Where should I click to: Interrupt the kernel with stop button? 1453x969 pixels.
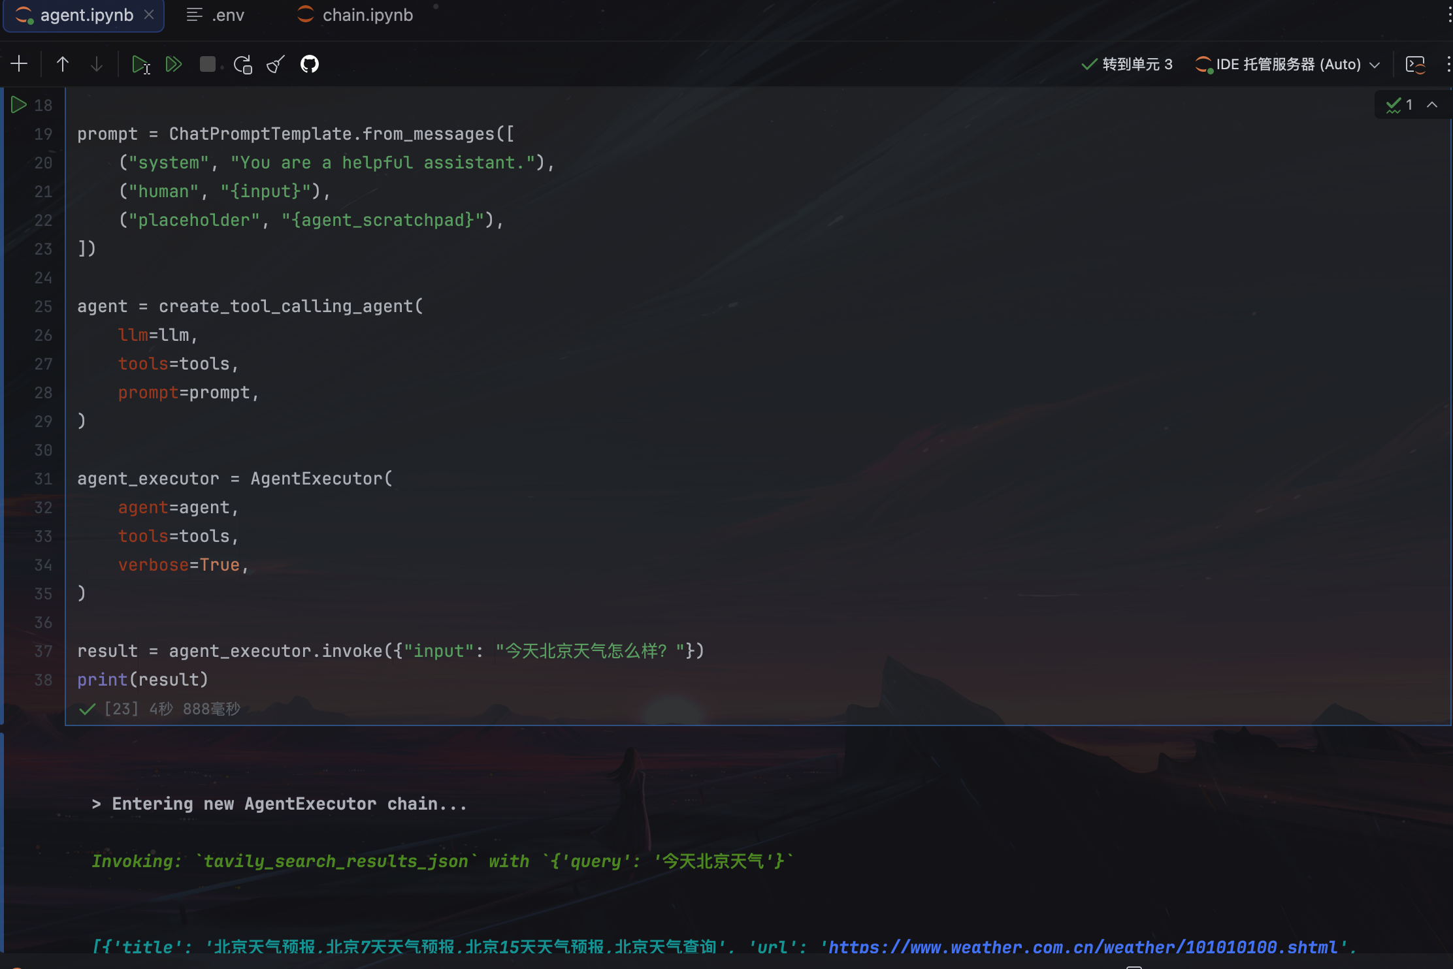208,64
